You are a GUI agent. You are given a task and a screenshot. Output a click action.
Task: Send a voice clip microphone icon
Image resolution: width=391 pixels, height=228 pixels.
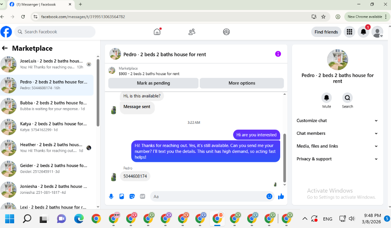[111, 196]
